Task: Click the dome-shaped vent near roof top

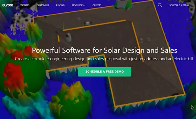Action: pyautogui.click(x=87, y=23)
